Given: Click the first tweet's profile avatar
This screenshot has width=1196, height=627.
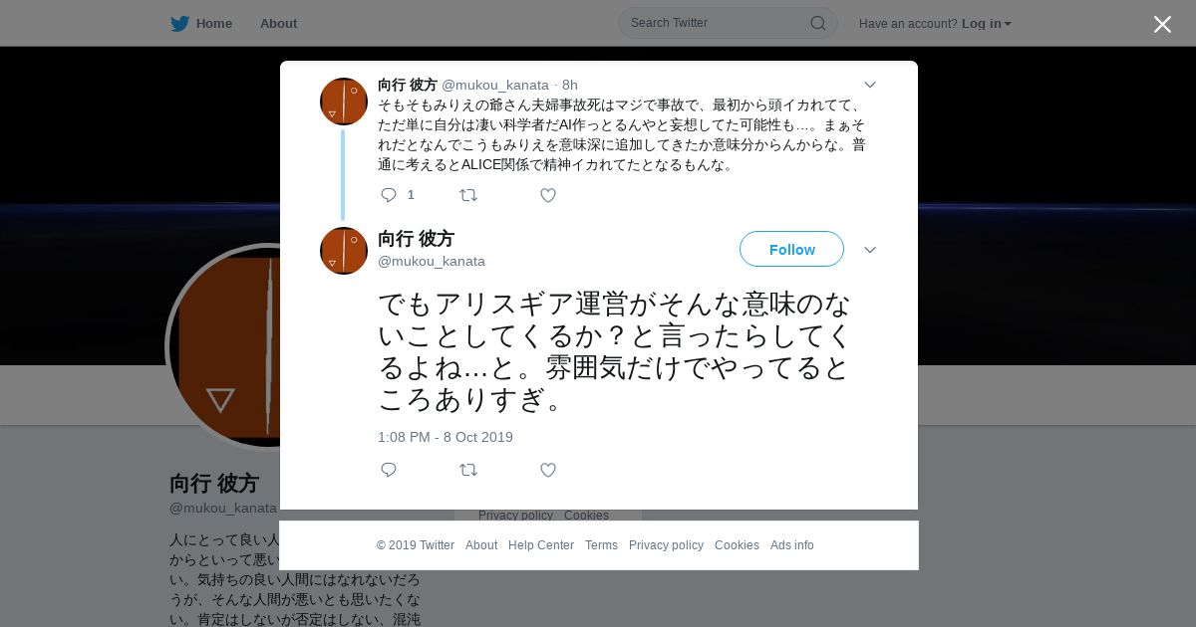Looking at the screenshot, I should pyautogui.click(x=344, y=102).
